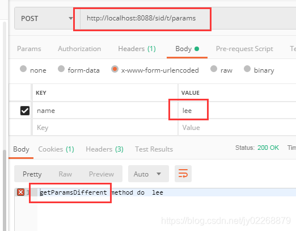Switch to the Params tab
This screenshot has width=296, height=231.
(x=29, y=49)
